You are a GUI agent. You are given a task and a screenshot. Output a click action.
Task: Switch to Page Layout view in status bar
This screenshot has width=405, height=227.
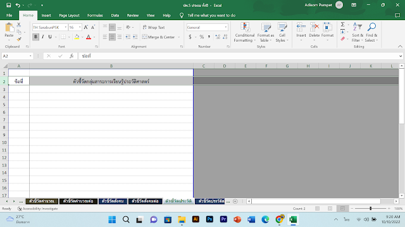[x=330, y=209]
